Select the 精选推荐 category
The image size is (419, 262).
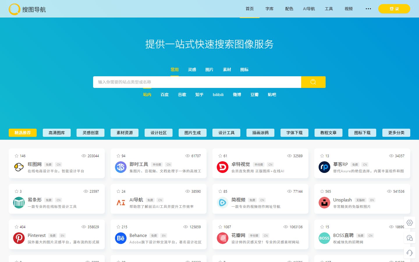pyautogui.click(x=23, y=133)
